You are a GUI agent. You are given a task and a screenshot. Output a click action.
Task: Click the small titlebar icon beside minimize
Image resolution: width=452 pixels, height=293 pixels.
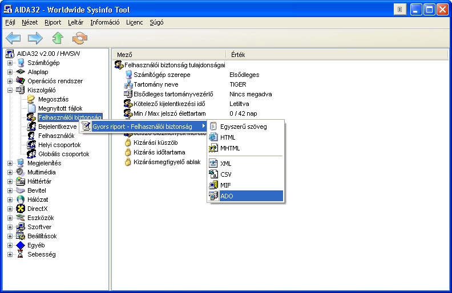click(400, 10)
